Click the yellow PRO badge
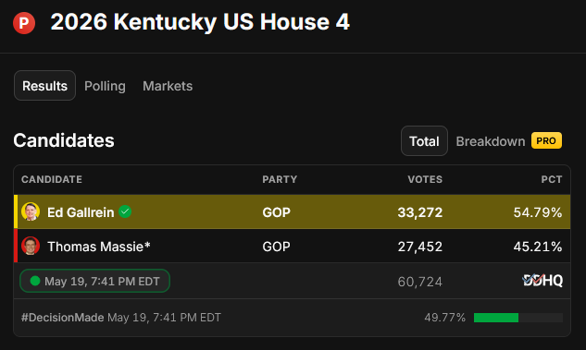 tap(546, 140)
